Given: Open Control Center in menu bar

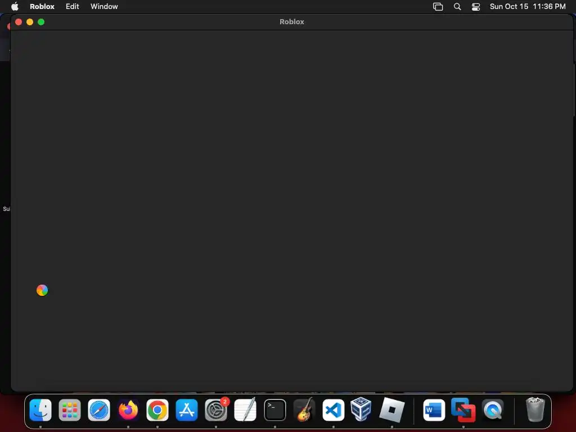Looking at the screenshot, I should coord(476,7).
